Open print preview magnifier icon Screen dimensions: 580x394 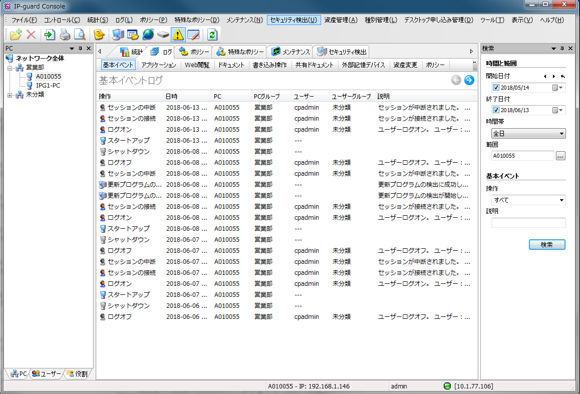tap(80, 35)
